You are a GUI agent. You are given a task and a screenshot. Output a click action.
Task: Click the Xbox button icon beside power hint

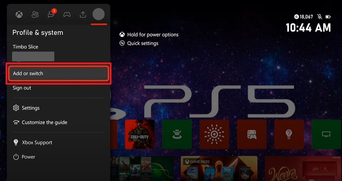[x=122, y=35]
